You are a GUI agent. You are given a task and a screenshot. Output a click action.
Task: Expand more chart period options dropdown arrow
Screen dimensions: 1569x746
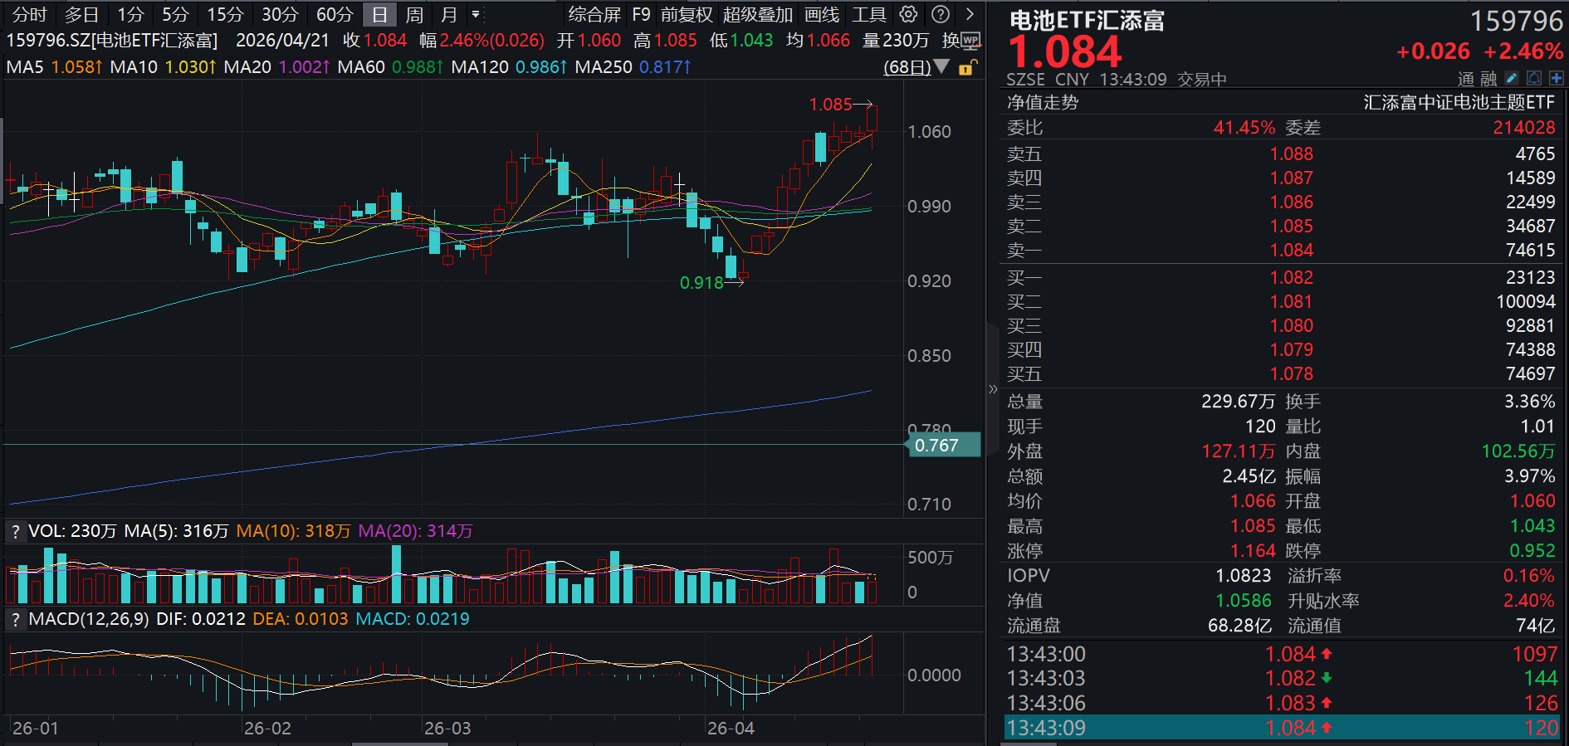(476, 14)
